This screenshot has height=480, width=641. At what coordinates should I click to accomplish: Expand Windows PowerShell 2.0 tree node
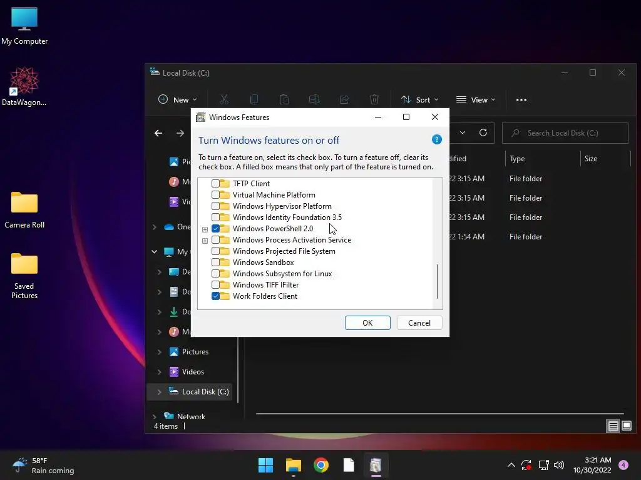(x=205, y=229)
